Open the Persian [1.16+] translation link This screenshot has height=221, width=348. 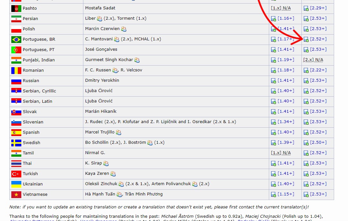[286, 18]
